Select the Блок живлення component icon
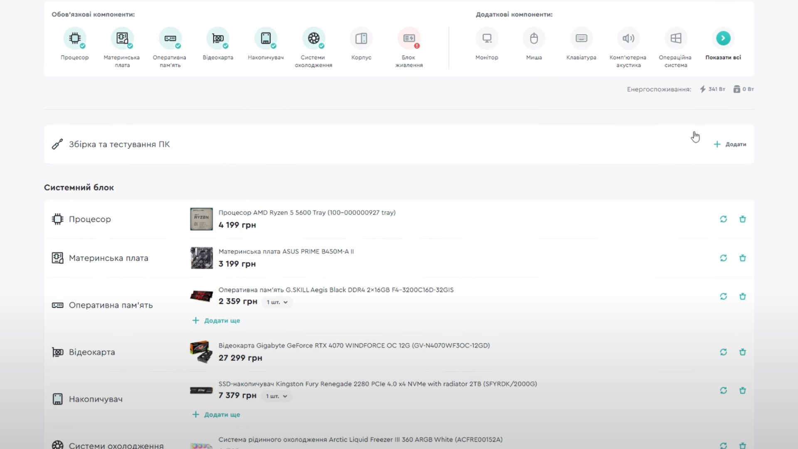798x449 pixels. (409, 39)
